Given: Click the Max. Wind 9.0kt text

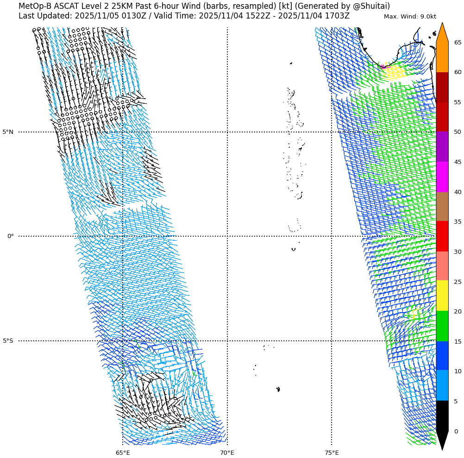Looking at the screenshot, I should point(410,17).
